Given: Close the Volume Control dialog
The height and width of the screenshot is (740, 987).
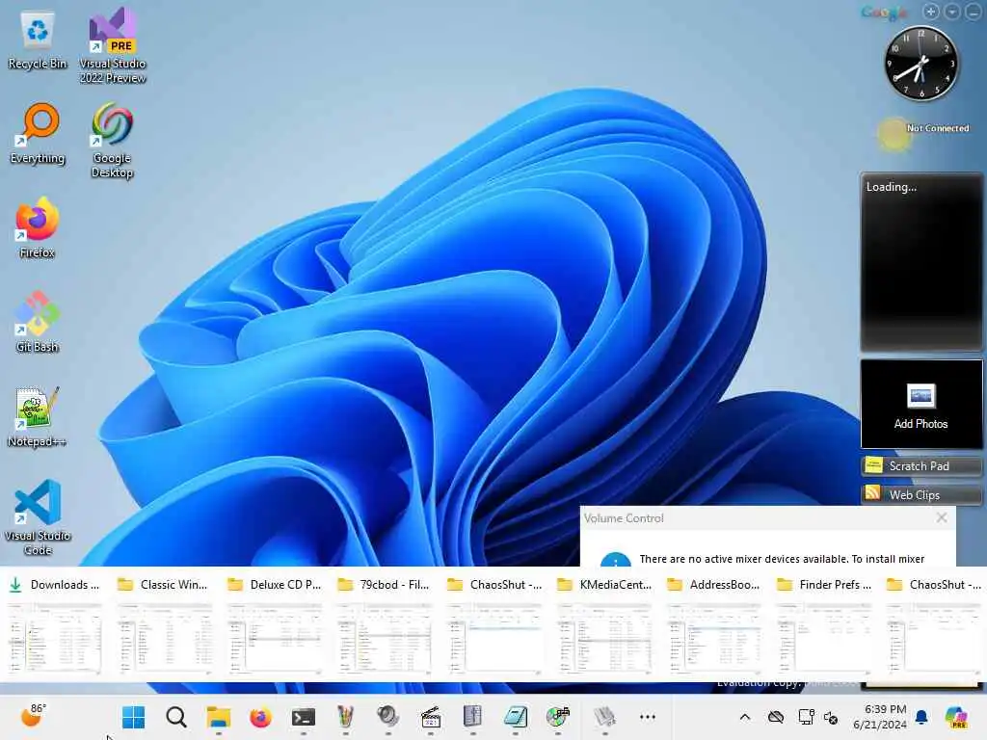Looking at the screenshot, I should (942, 517).
